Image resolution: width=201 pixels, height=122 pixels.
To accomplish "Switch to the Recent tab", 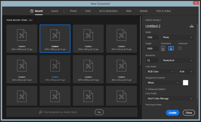I will tap(39, 11).
